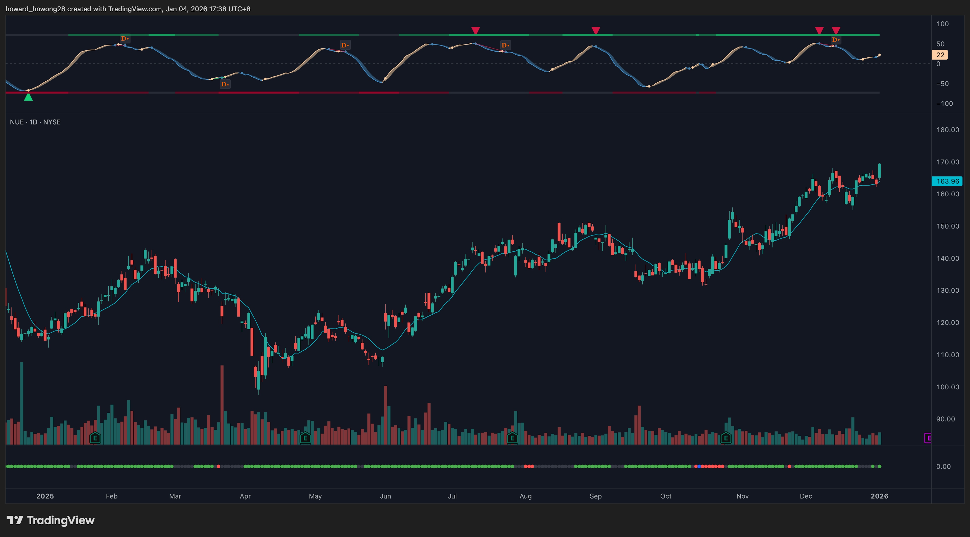Click the green up-triangle buy signal
Screen dimensions: 970x537
[28, 97]
